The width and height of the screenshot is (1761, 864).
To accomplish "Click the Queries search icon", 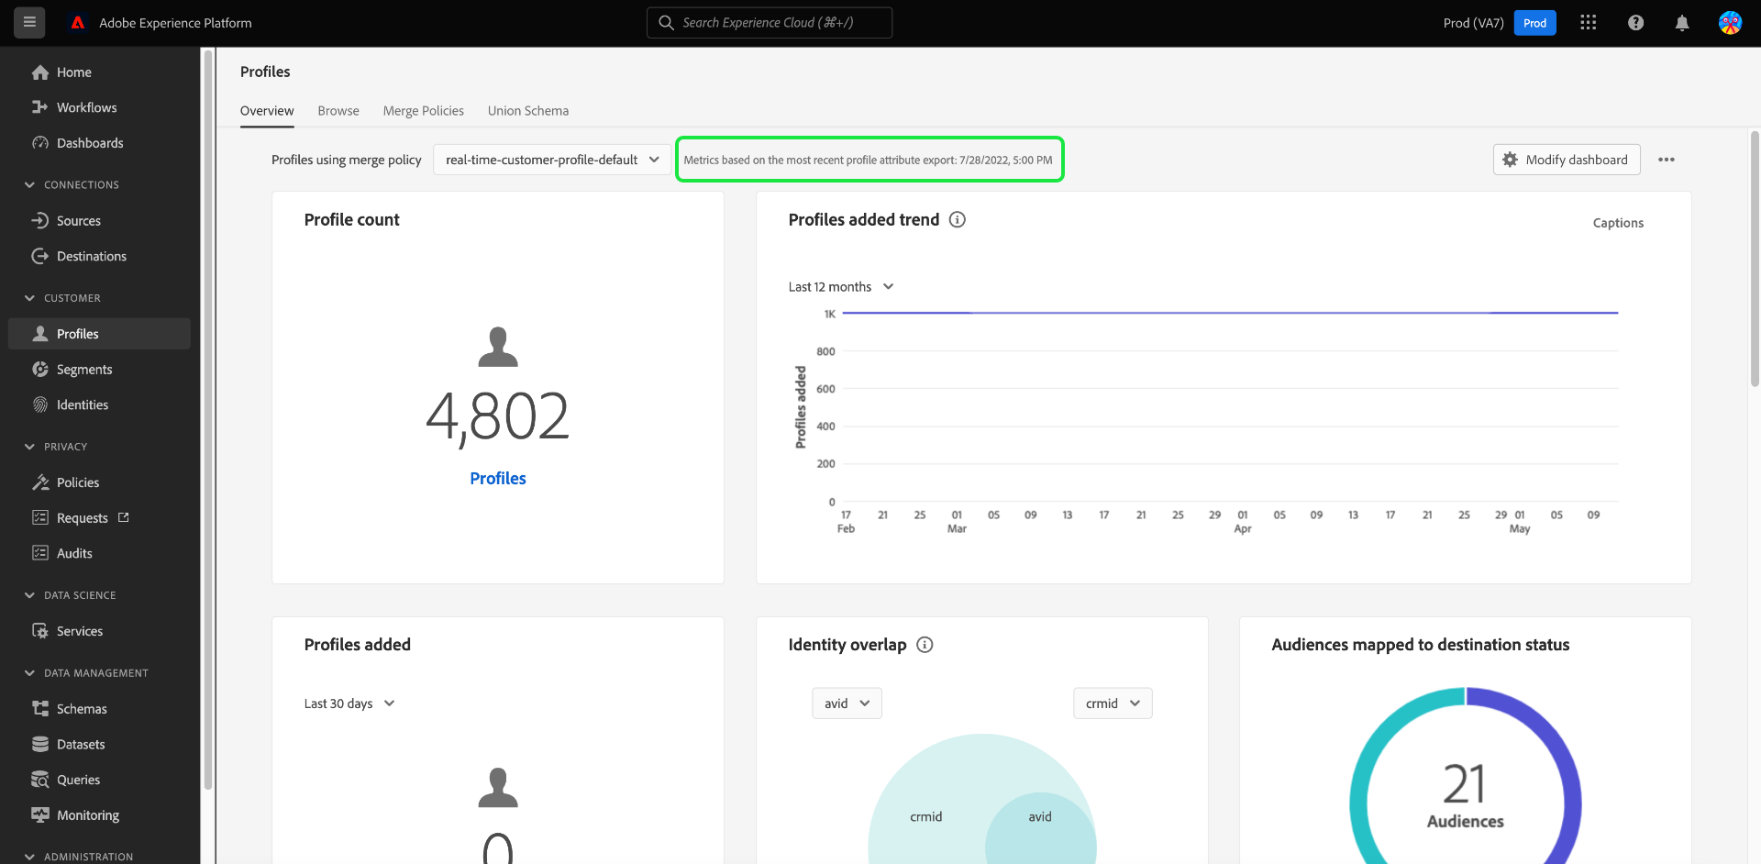I will (x=40, y=780).
